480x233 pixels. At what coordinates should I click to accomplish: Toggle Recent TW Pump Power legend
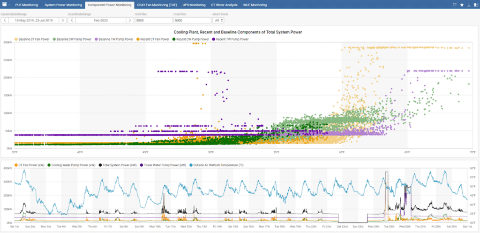click(x=230, y=39)
